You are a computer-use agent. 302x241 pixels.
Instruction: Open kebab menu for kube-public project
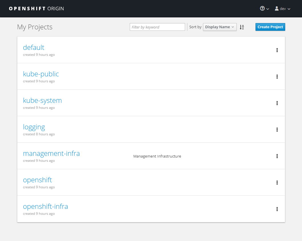(x=277, y=77)
